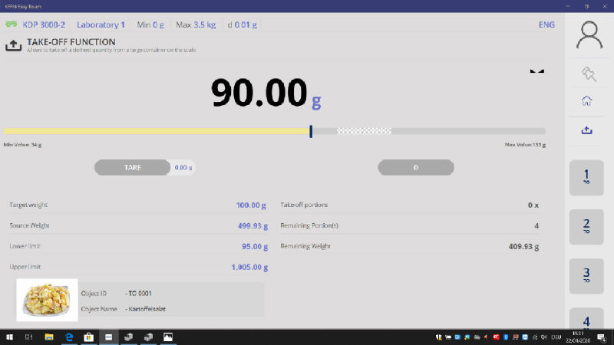Open Microsoft Edge in the taskbar
This screenshot has height=345, width=614.
pyautogui.click(x=68, y=337)
